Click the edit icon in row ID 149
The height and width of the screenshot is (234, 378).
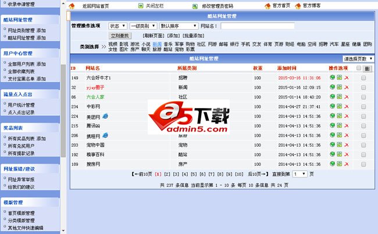pos(340,77)
